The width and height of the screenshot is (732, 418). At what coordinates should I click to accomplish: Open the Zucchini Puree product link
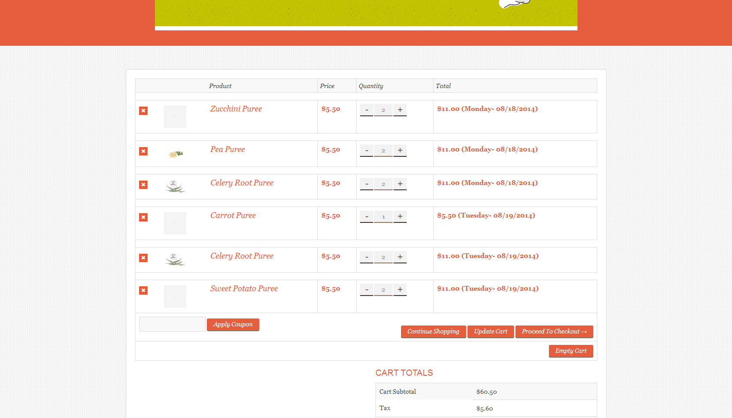click(x=236, y=109)
